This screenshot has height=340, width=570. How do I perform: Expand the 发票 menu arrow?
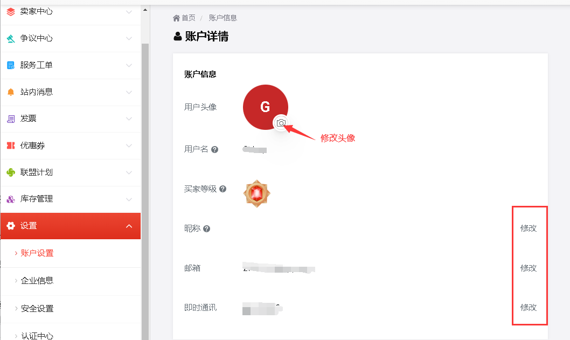tap(129, 119)
